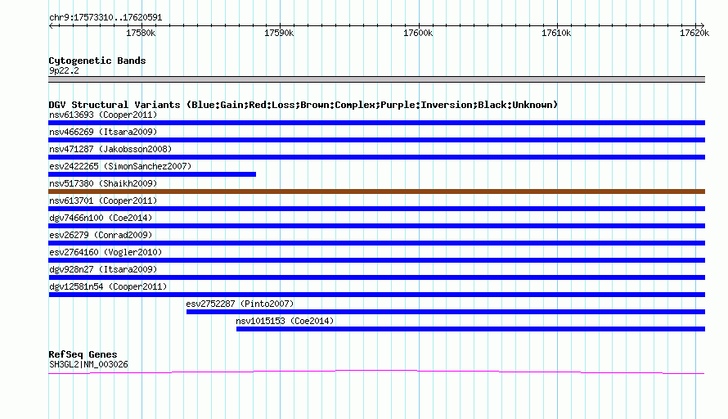Click the 17600k ruler label
Image resolution: width=728 pixels, height=419 pixels.
(x=418, y=33)
